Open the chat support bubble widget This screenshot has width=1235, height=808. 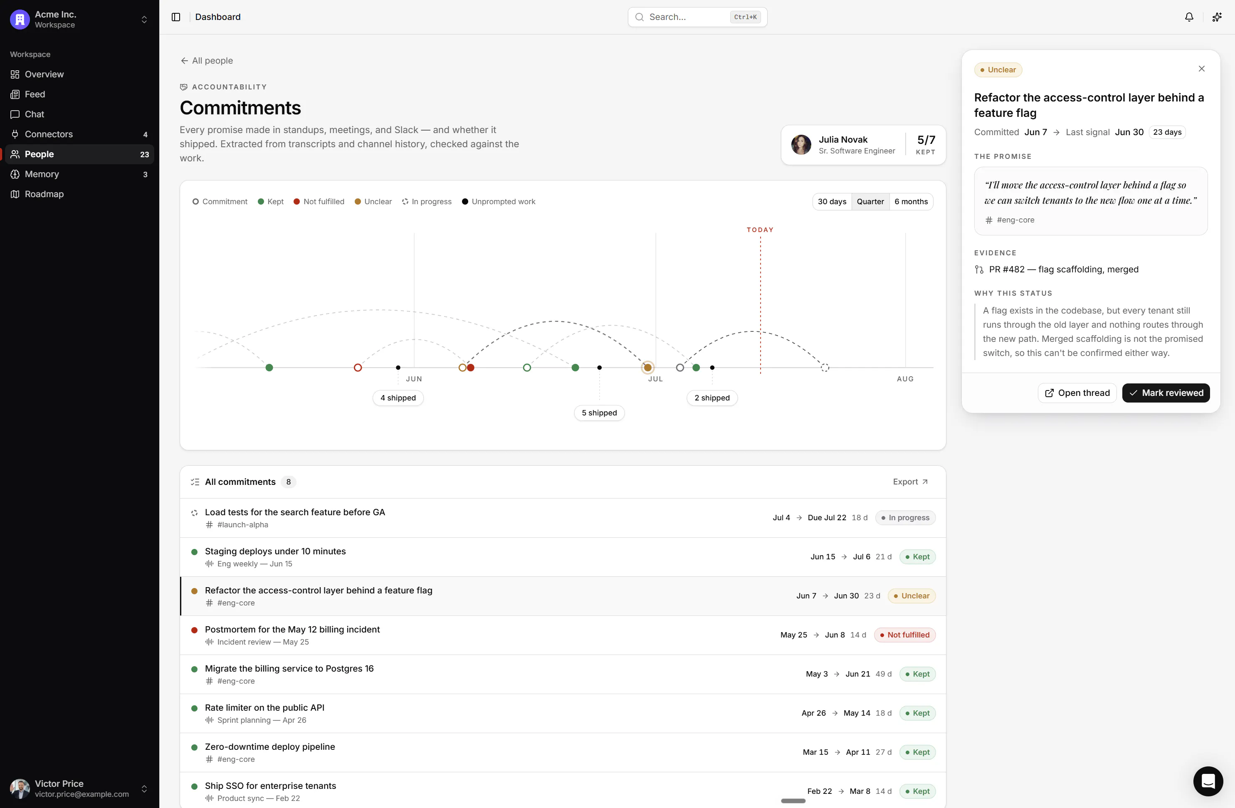[1208, 781]
